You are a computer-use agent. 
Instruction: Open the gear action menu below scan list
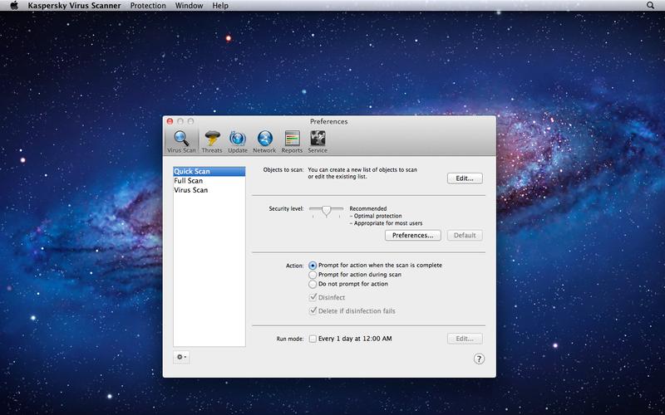pyautogui.click(x=181, y=357)
